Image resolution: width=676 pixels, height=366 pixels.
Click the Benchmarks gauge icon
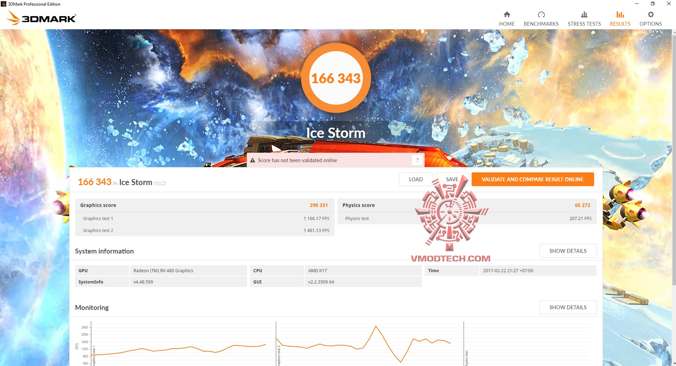coord(541,14)
